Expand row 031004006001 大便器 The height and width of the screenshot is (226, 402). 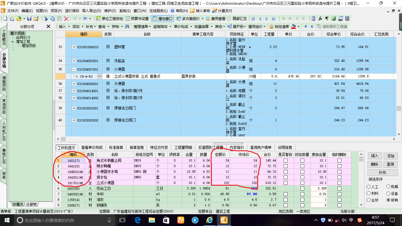74,84
